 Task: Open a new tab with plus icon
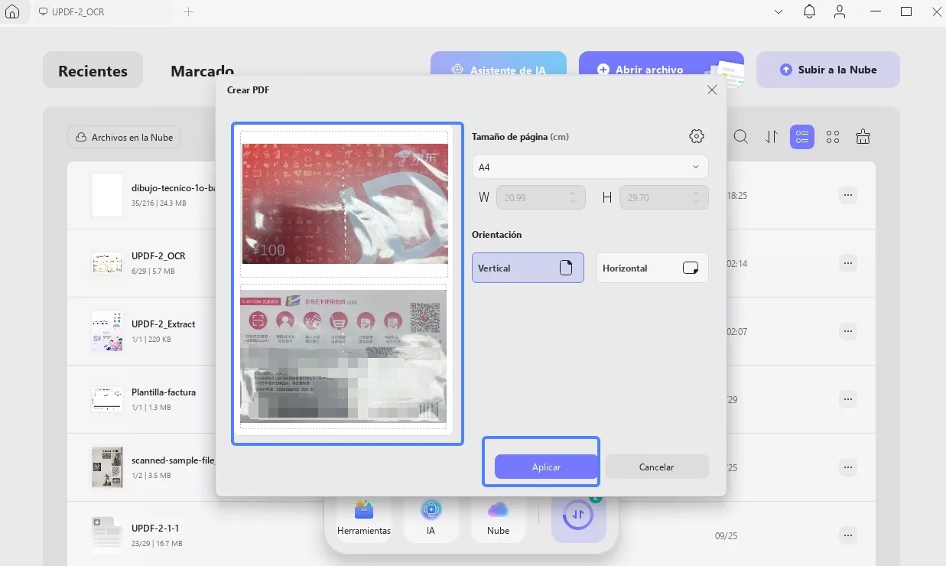(188, 11)
